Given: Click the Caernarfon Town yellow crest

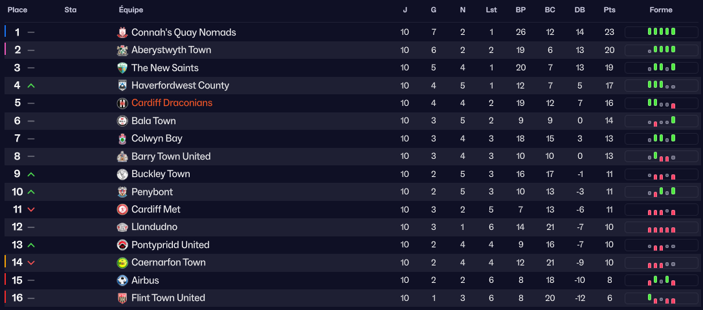Looking at the screenshot, I should [x=122, y=263].
